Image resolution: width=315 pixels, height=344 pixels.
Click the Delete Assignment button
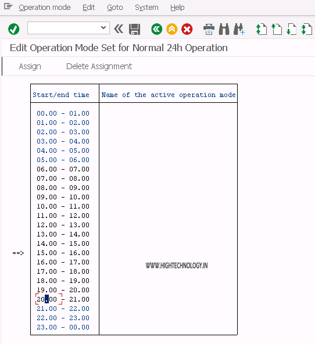click(99, 66)
